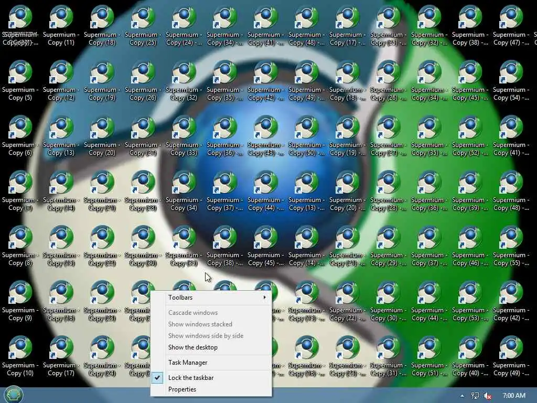Select the Supermium - Copy (31) shortcut
Screen dimensions: 537x403
pos(389,357)
